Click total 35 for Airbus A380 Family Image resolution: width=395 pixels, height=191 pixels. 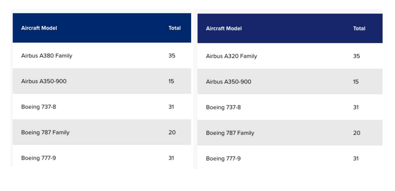point(172,56)
